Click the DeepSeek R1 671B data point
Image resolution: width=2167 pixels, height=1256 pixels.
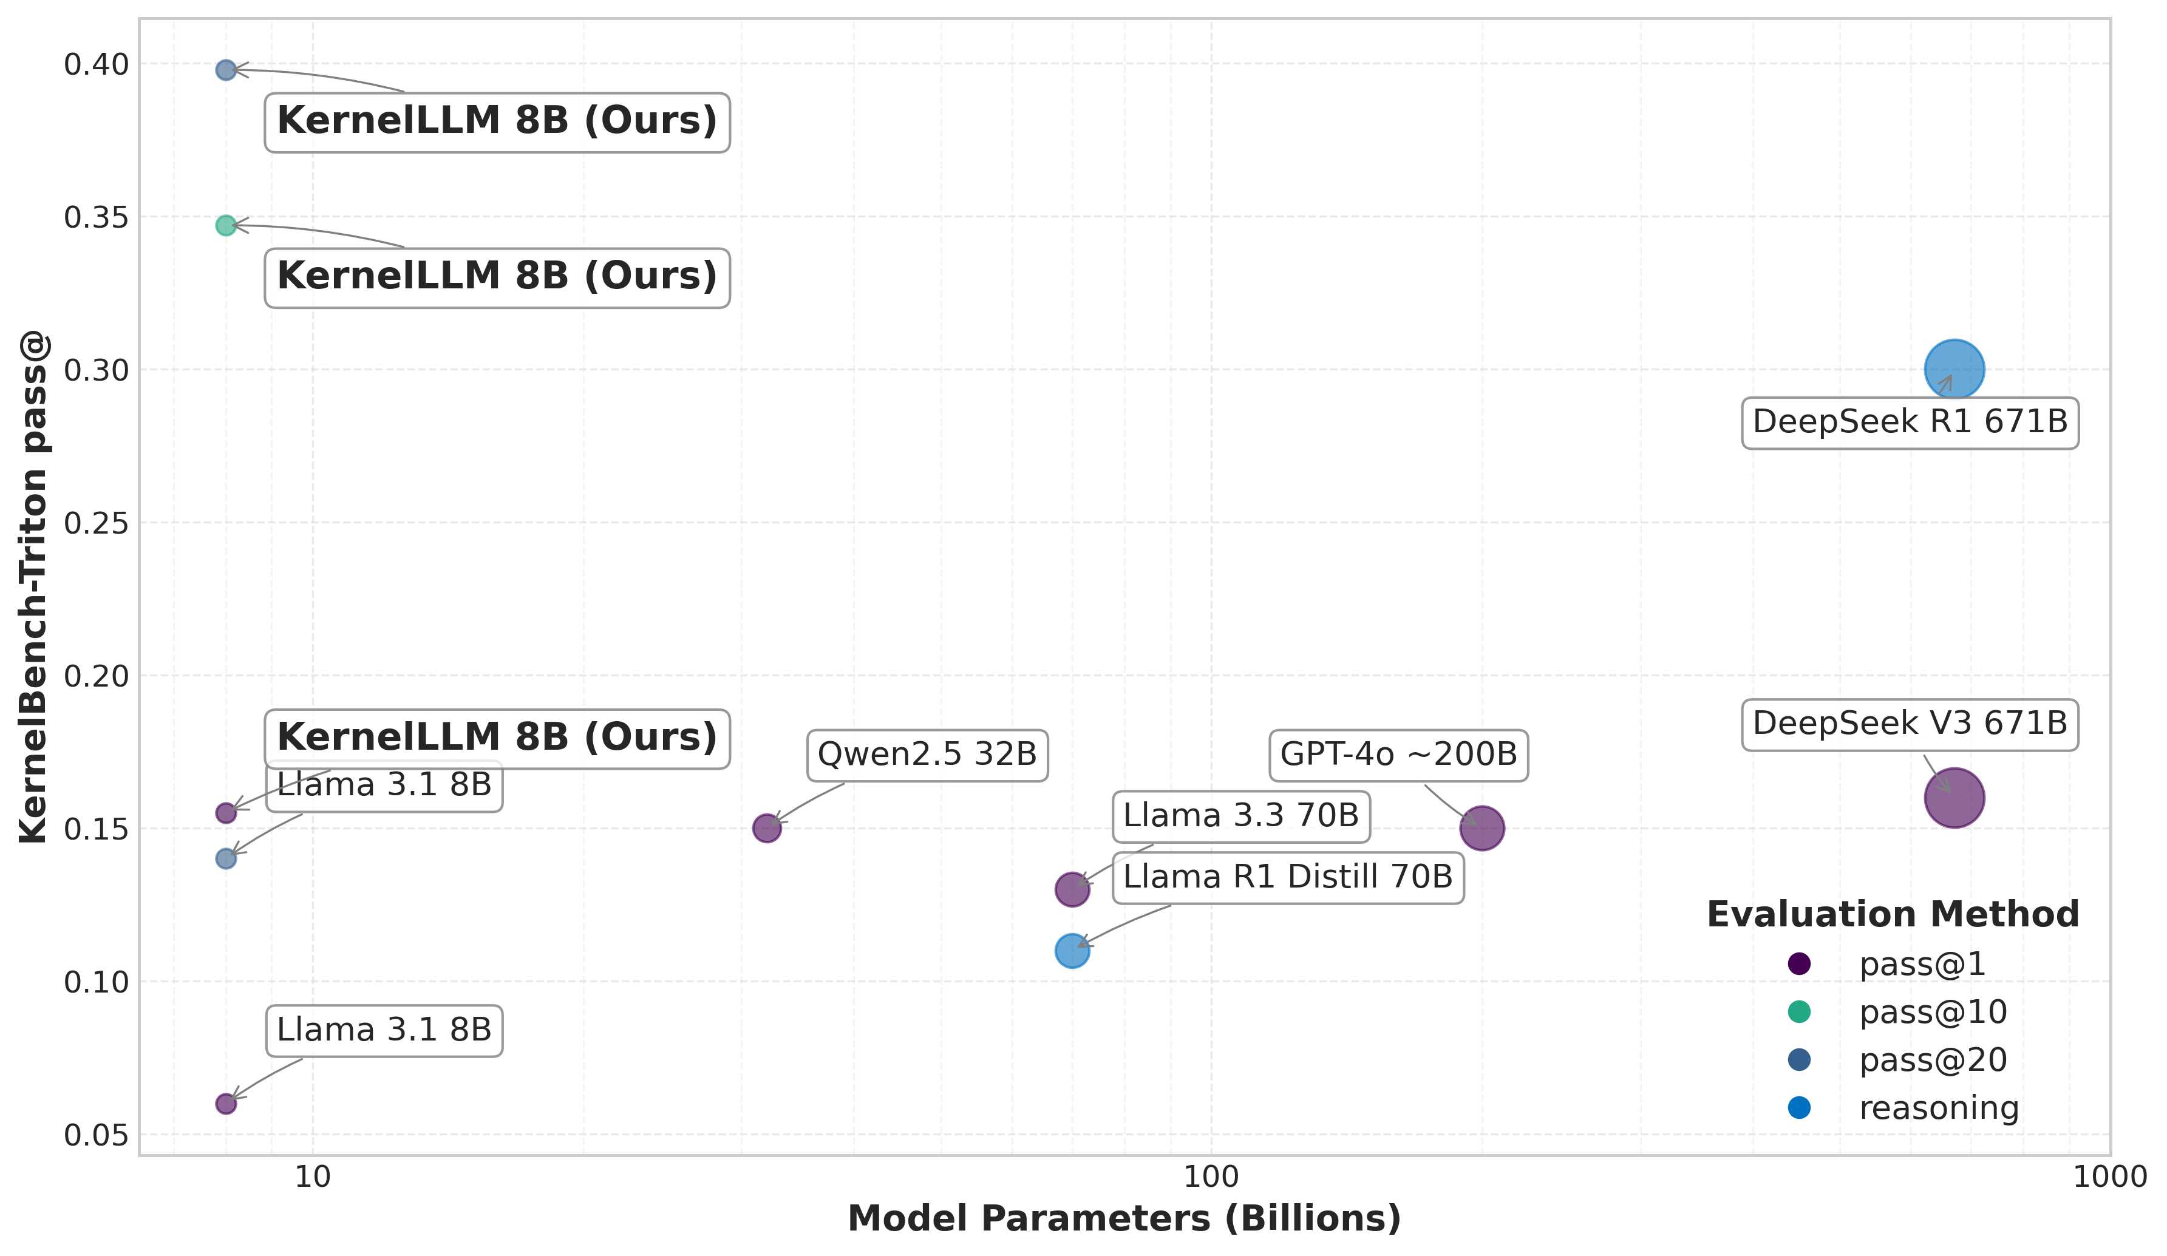[1954, 370]
